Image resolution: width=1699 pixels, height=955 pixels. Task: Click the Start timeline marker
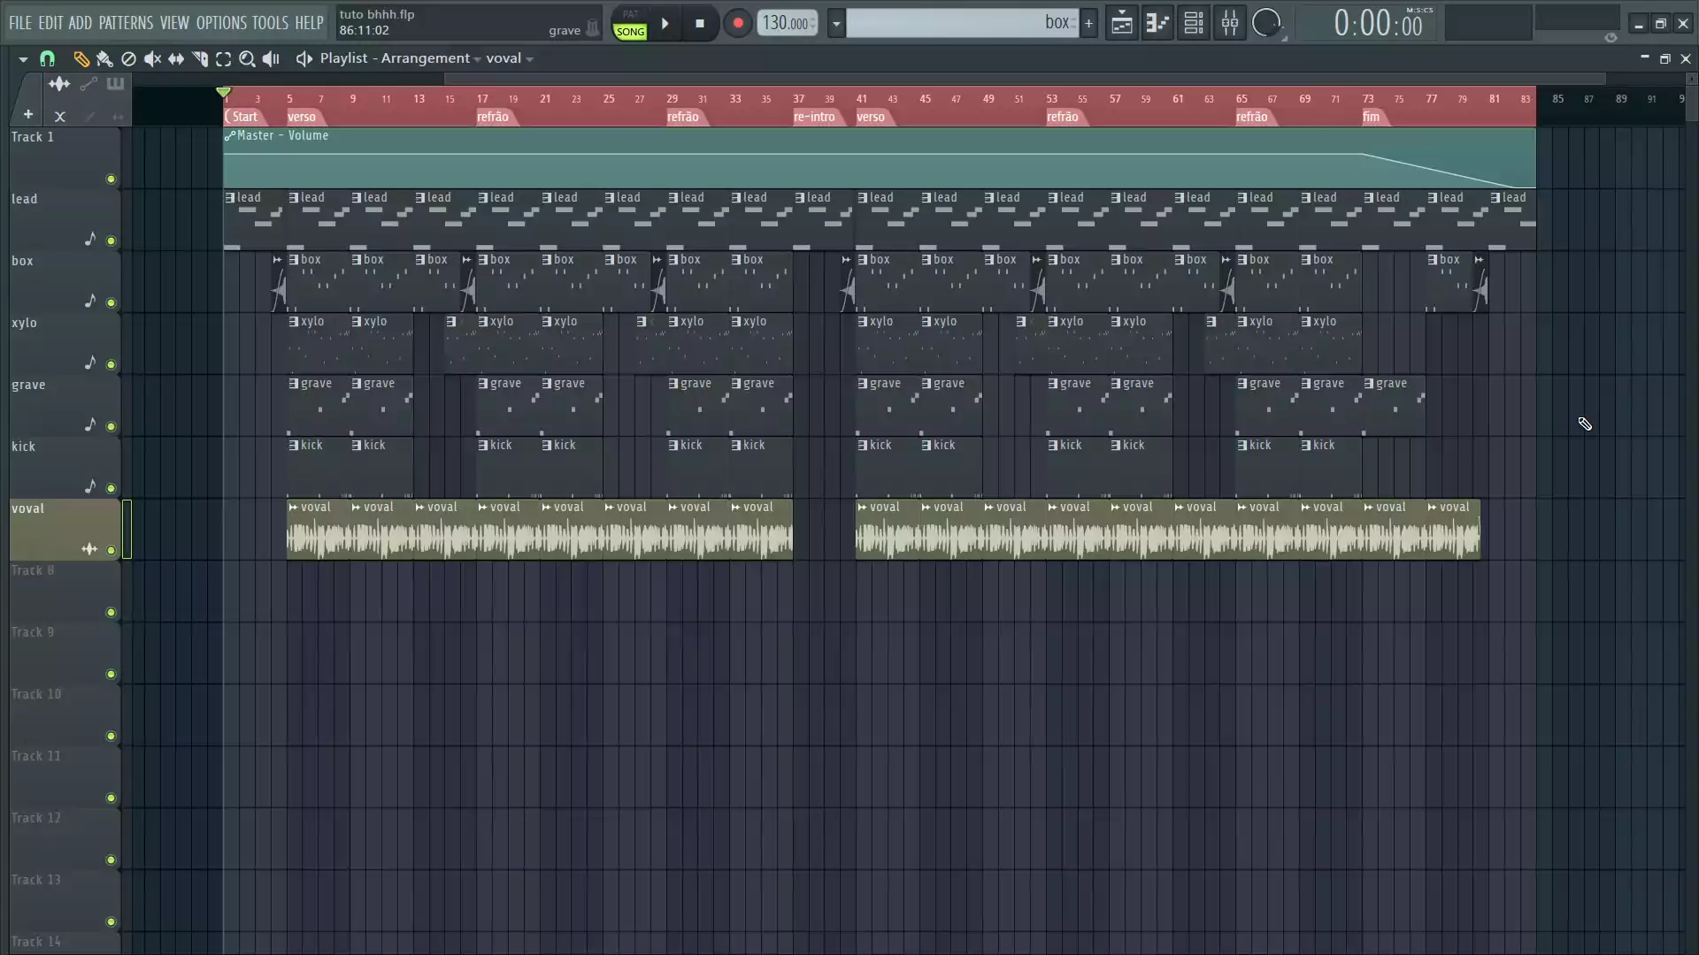pos(244,117)
